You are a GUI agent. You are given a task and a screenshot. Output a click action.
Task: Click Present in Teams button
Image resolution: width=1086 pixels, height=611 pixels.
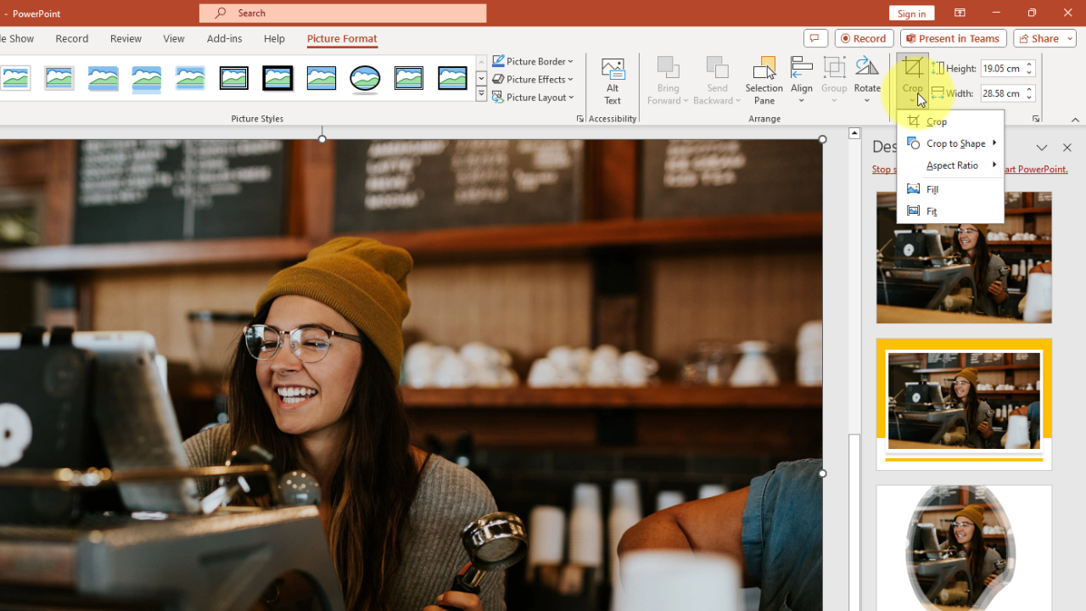(953, 38)
